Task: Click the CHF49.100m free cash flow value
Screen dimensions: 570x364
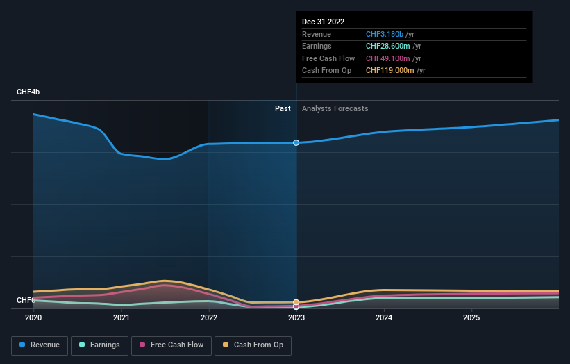Action: point(388,58)
